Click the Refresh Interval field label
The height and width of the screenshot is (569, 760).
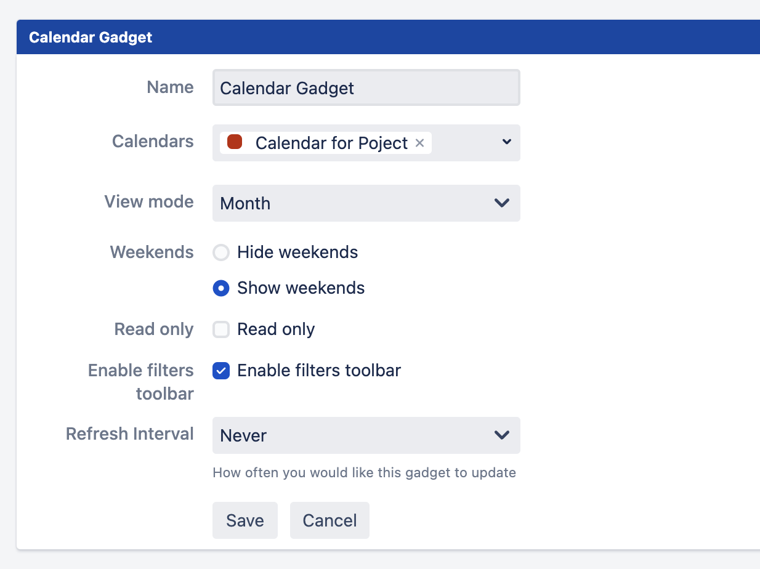(130, 434)
